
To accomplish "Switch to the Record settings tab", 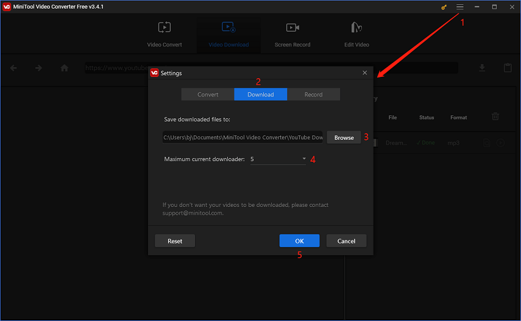I will [313, 95].
